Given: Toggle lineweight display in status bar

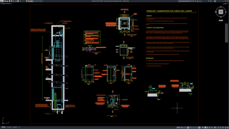Looking at the screenshot, I should pyautogui.click(x=203, y=128).
